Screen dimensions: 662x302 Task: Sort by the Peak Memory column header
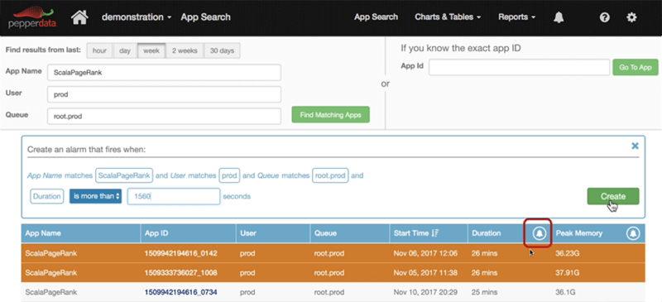click(578, 233)
